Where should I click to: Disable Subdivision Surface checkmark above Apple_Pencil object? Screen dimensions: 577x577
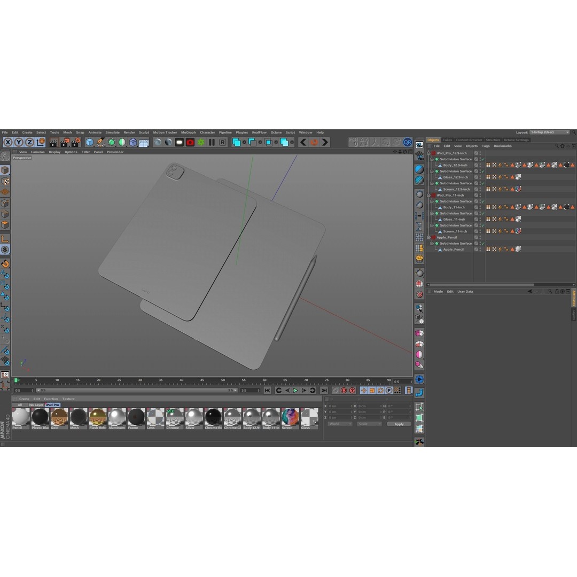coord(483,244)
